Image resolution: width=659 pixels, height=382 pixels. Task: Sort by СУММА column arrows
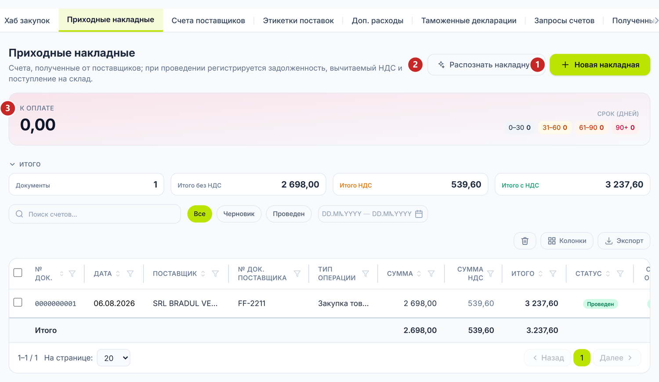(419, 274)
